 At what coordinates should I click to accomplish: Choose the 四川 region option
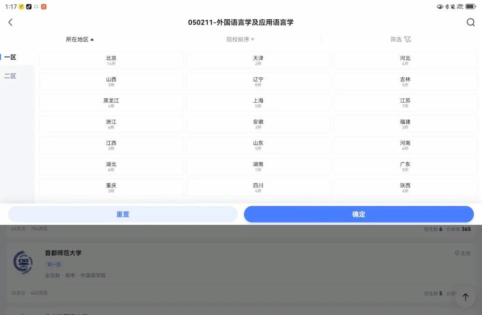tap(258, 188)
